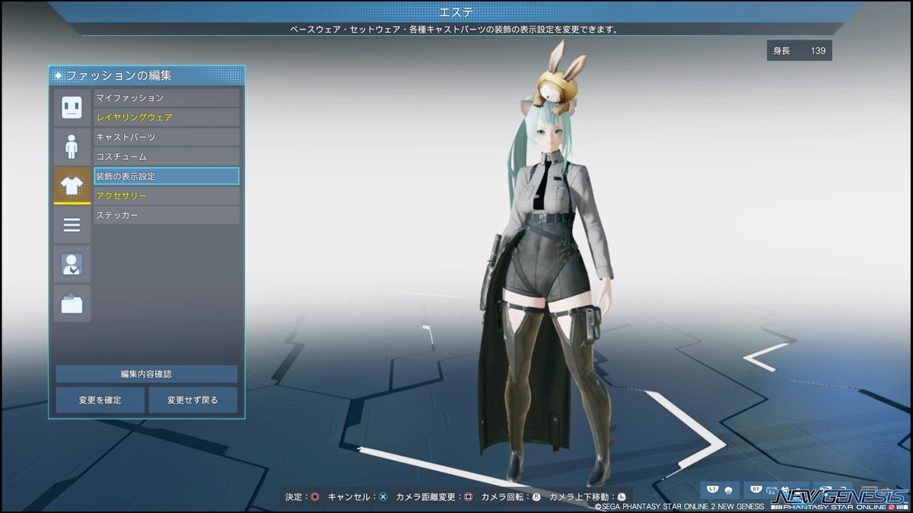Image resolution: width=913 pixels, height=513 pixels.
Task: Click the エステ screen title
Action: coord(456,12)
